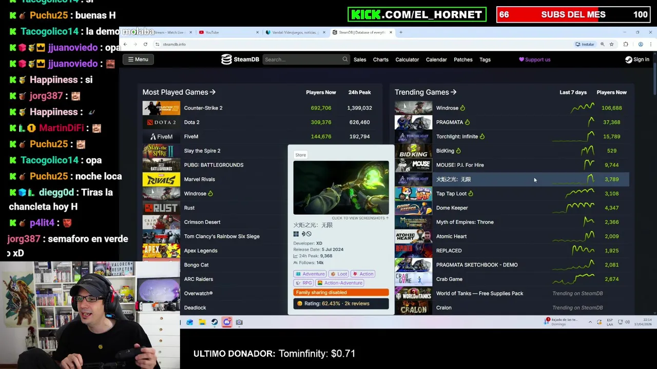Open the Dota 2 entry

pos(191,122)
